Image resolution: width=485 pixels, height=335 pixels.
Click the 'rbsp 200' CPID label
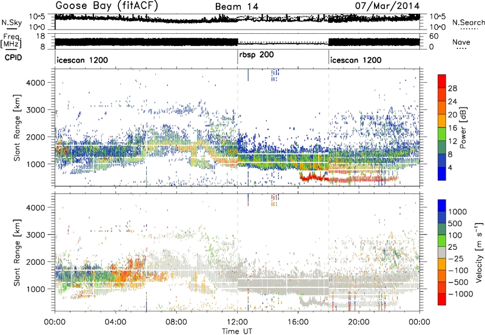tap(256, 54)
